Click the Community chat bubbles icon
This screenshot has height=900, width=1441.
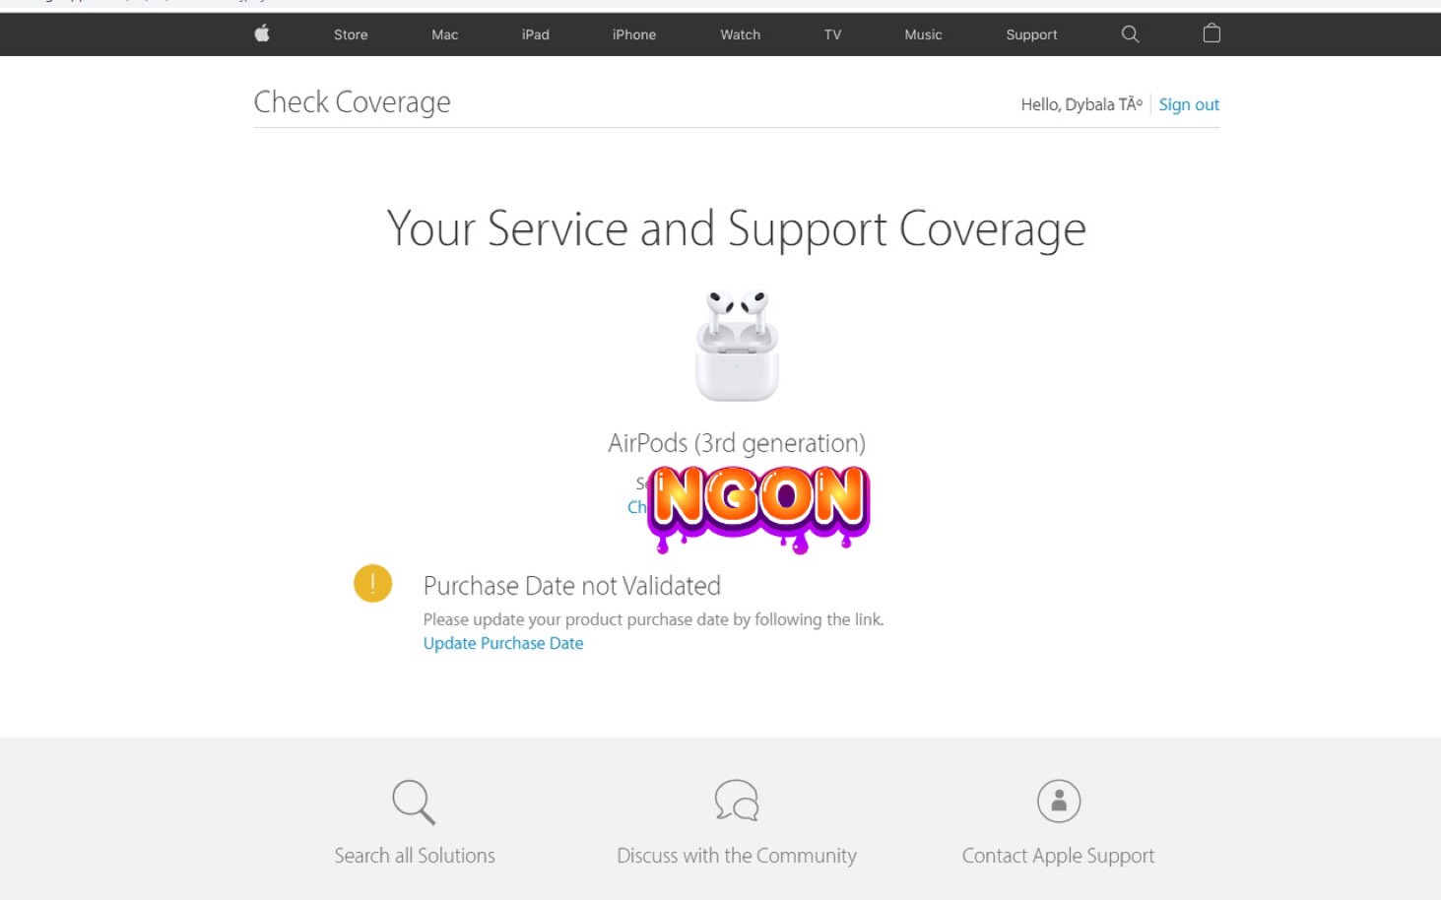pyautogui.click(x=737, y=801)
